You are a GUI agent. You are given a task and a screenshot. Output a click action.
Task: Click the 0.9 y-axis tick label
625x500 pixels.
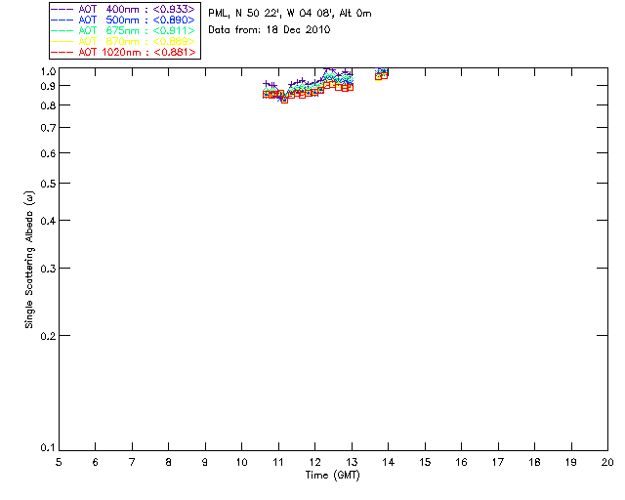tap(48, 86)
